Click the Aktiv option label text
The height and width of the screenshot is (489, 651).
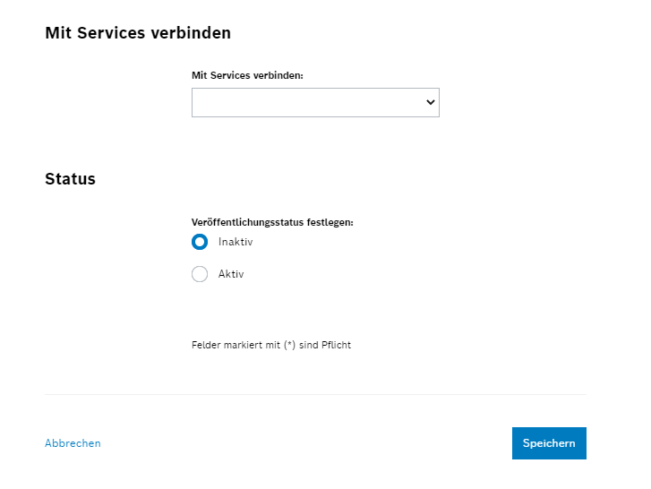click(231, 274)
